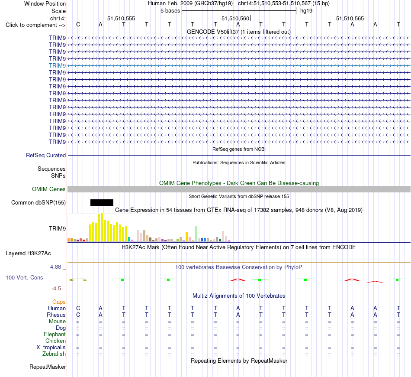
Task: Click the 'Window Position' track label
Action: point(45,3)
